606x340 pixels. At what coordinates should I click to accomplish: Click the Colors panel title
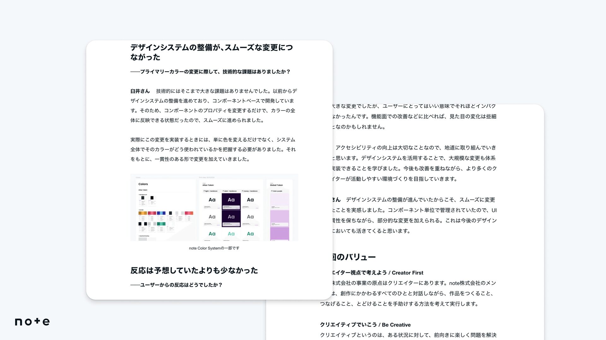(143, 184)
